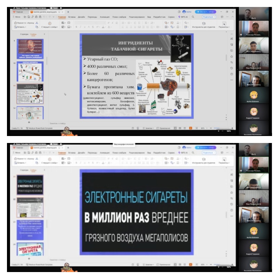Open font name combo box in upper ribbon

86,23
